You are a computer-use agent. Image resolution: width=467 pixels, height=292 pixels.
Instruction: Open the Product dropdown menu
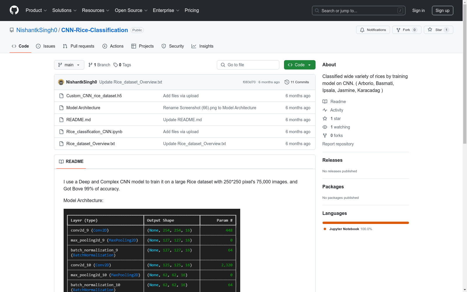(x=36, y=11)
